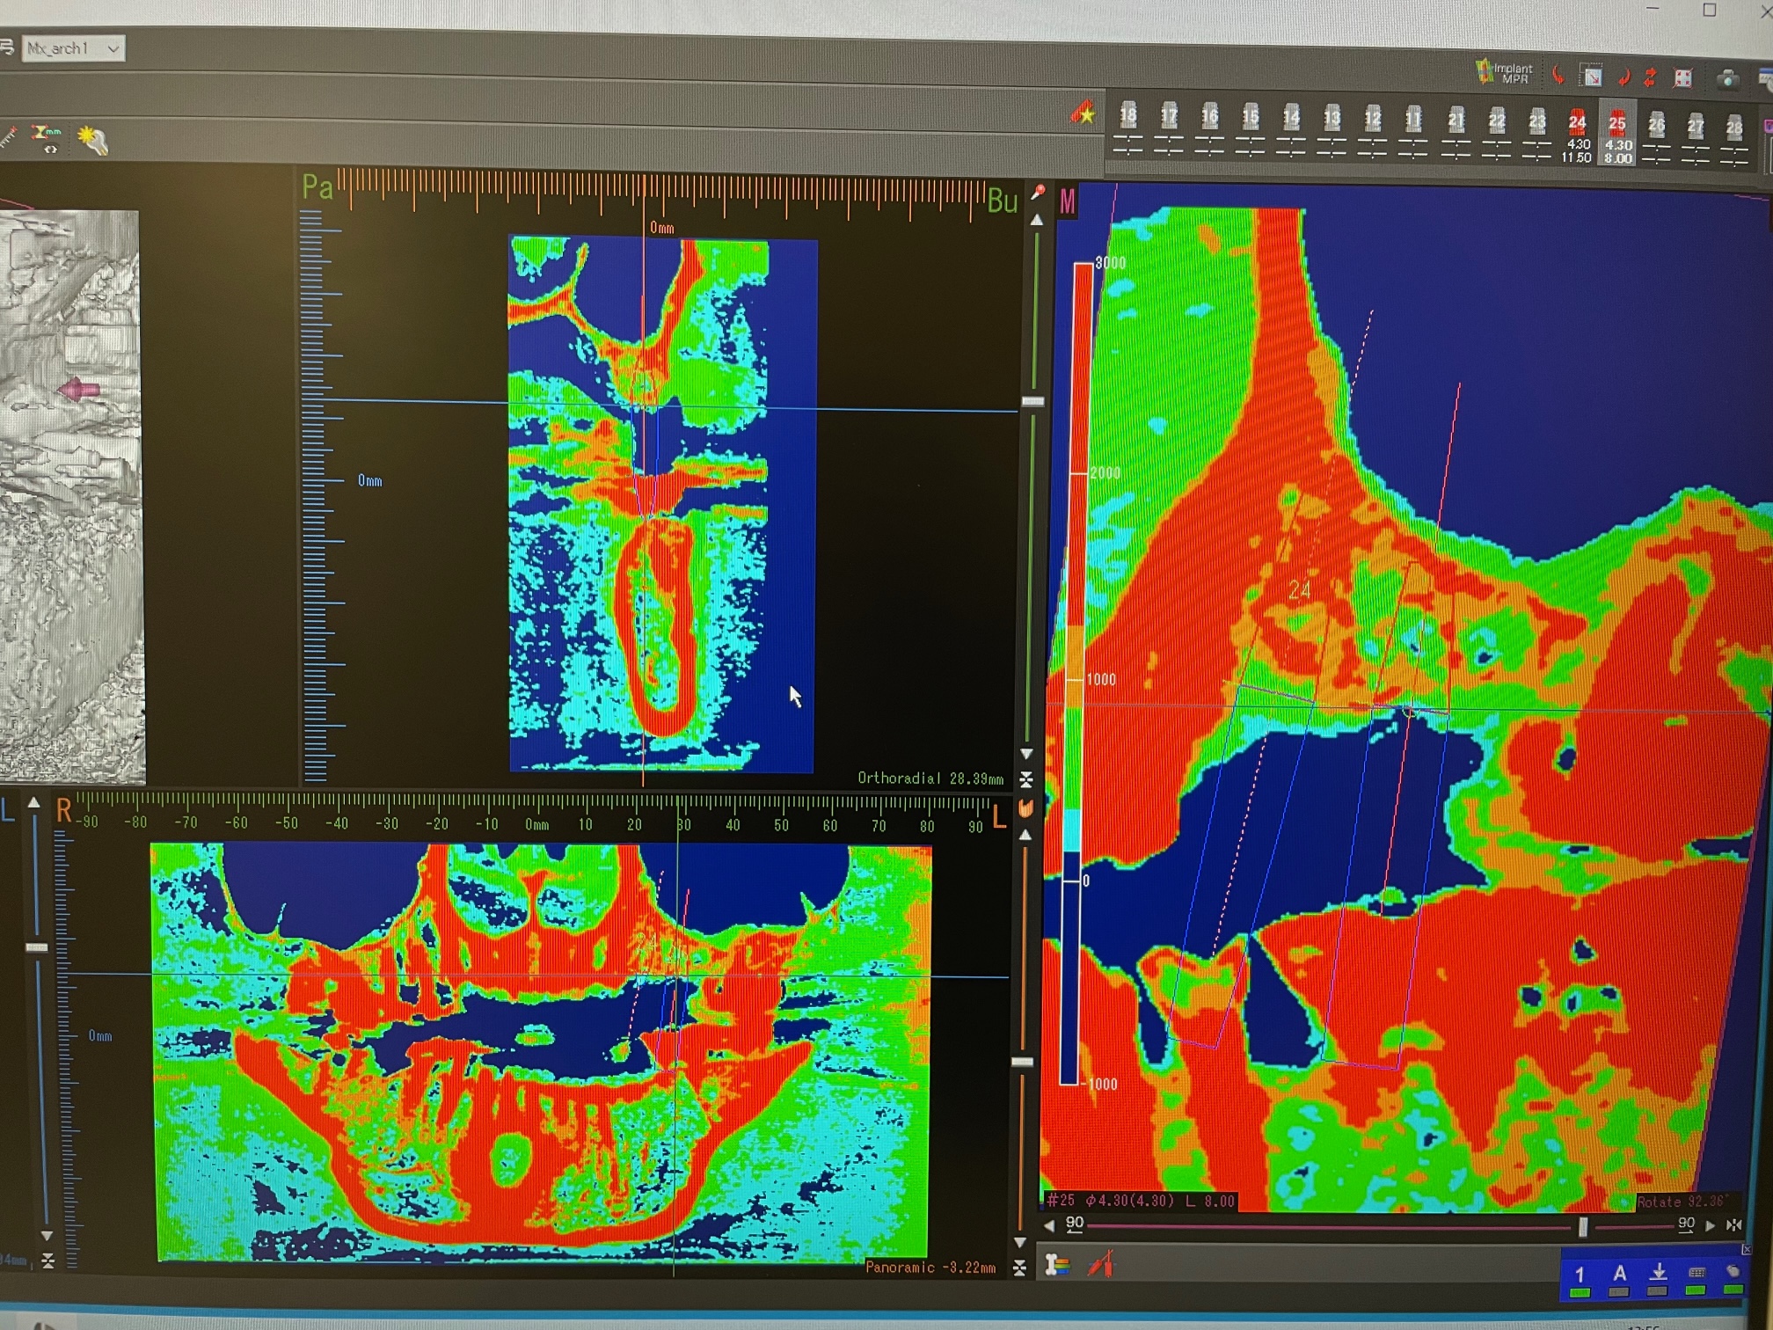Select red implant 24 slot

(1577, 136)
